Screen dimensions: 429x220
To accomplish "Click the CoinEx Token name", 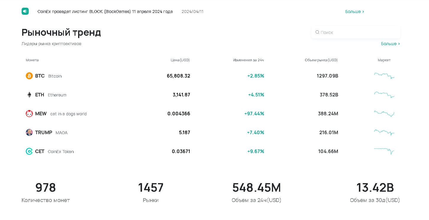I will 61,152.
